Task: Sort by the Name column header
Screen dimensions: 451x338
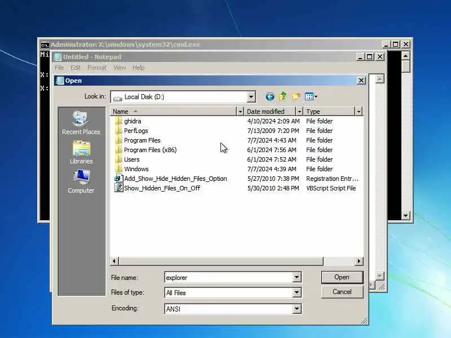Action: 173,112
